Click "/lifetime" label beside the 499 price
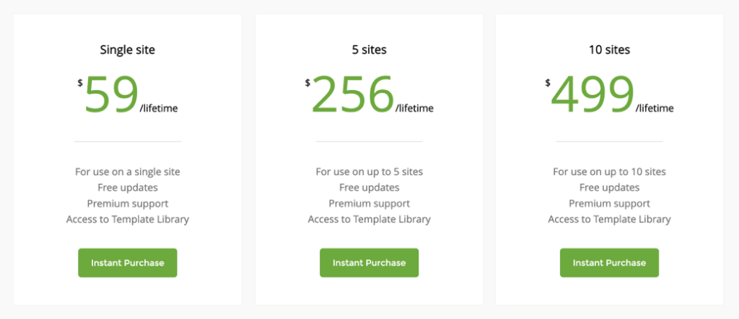Screen dimensions: 739x319 654,109
